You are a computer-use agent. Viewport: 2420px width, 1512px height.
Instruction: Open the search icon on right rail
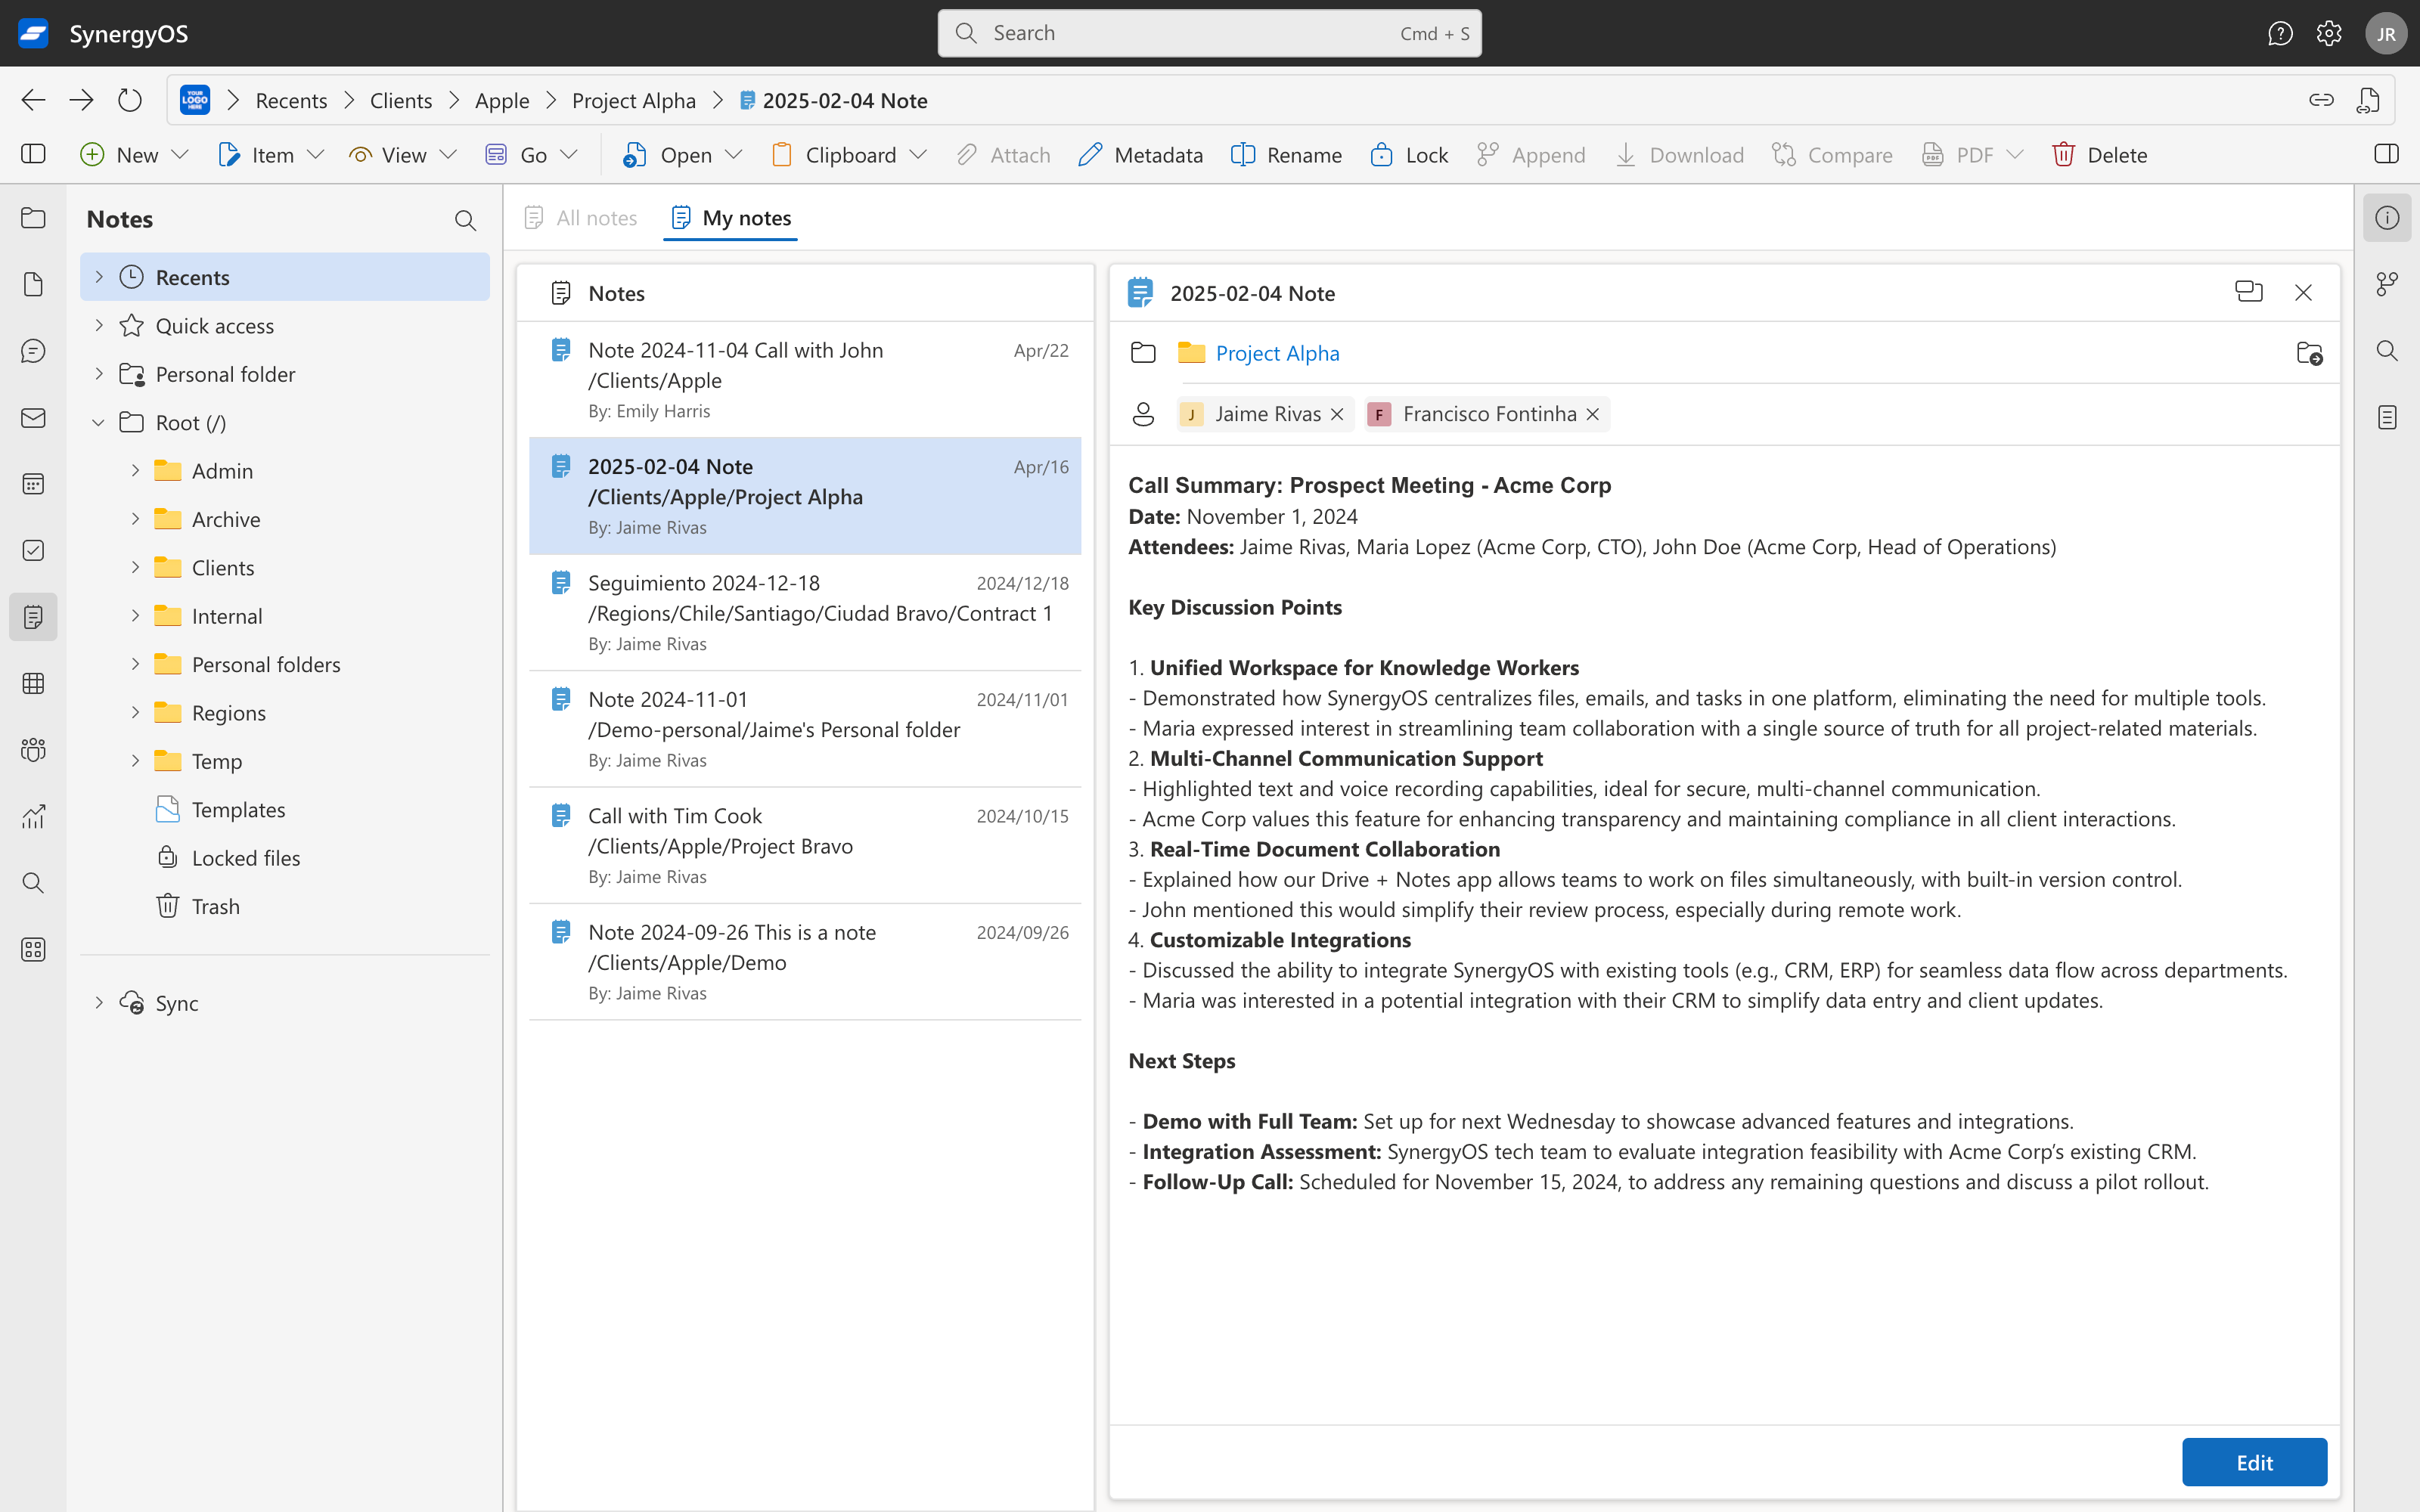tap(2387, 351)
